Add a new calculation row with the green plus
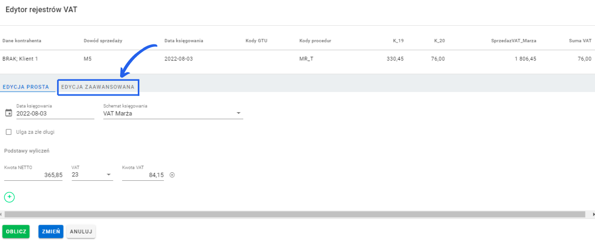This screenshot has width=595, height=247. tap(9, 196)
